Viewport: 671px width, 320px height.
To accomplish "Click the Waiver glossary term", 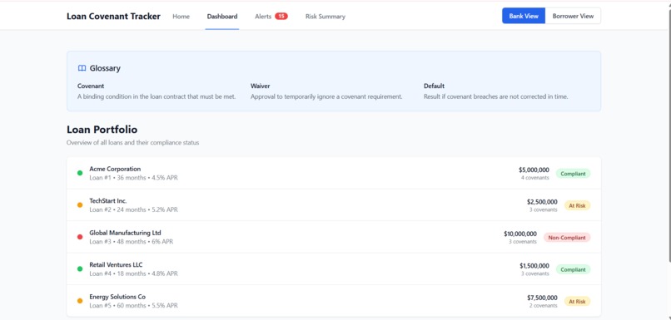I will pyautogui.click(x=261, y=86).
